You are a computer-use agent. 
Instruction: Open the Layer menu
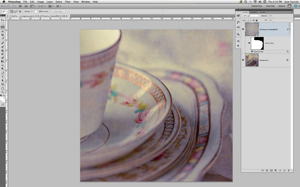click(x=50, y=2)
